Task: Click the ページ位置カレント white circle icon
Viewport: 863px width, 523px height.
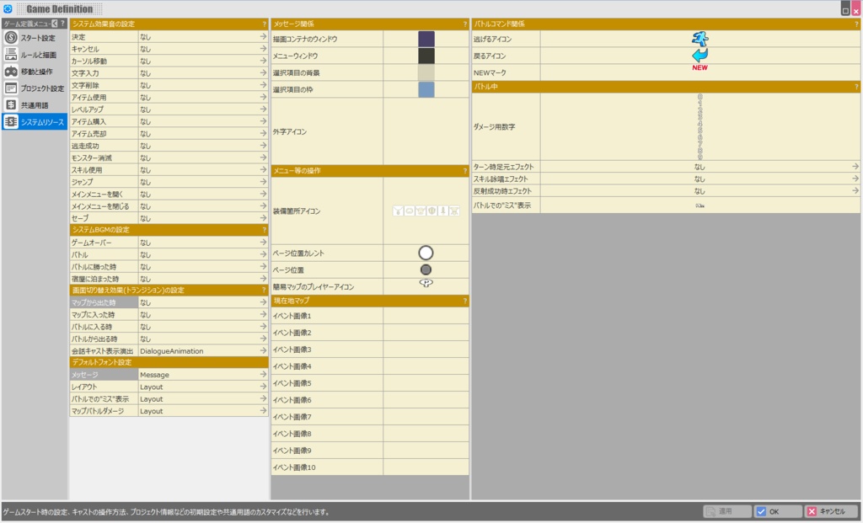Action: (x=426, y=253)
